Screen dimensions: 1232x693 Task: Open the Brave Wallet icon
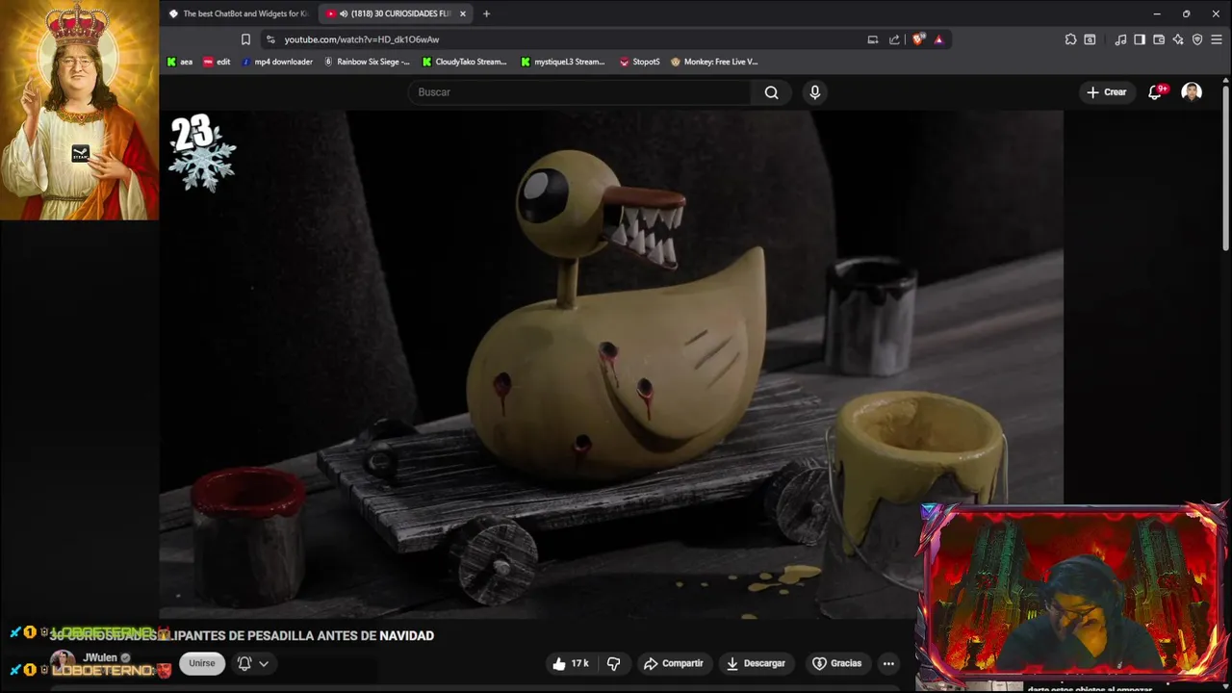click(x=1159, y=39)
